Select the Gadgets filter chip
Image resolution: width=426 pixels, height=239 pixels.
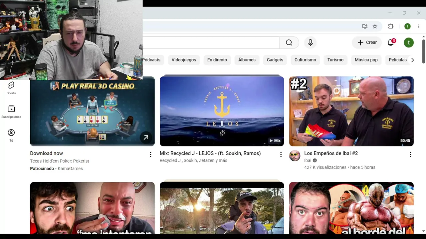[x=275, y=60]
